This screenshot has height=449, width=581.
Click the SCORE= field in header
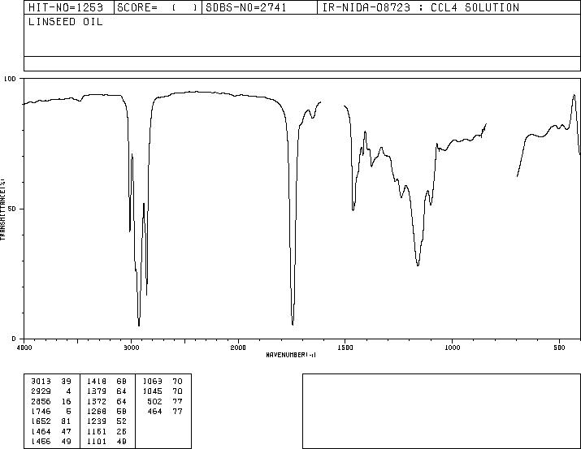point(158,7)
